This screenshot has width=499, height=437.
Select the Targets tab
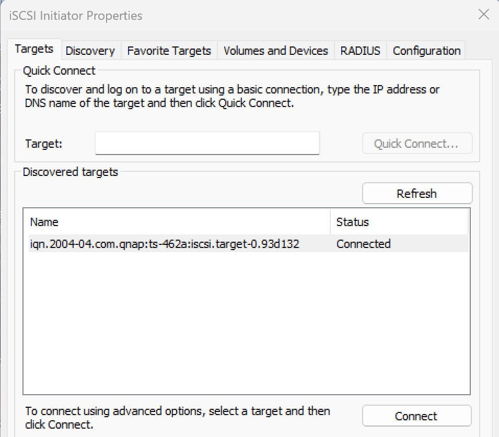pyautogui.click(x=33, y=49)
